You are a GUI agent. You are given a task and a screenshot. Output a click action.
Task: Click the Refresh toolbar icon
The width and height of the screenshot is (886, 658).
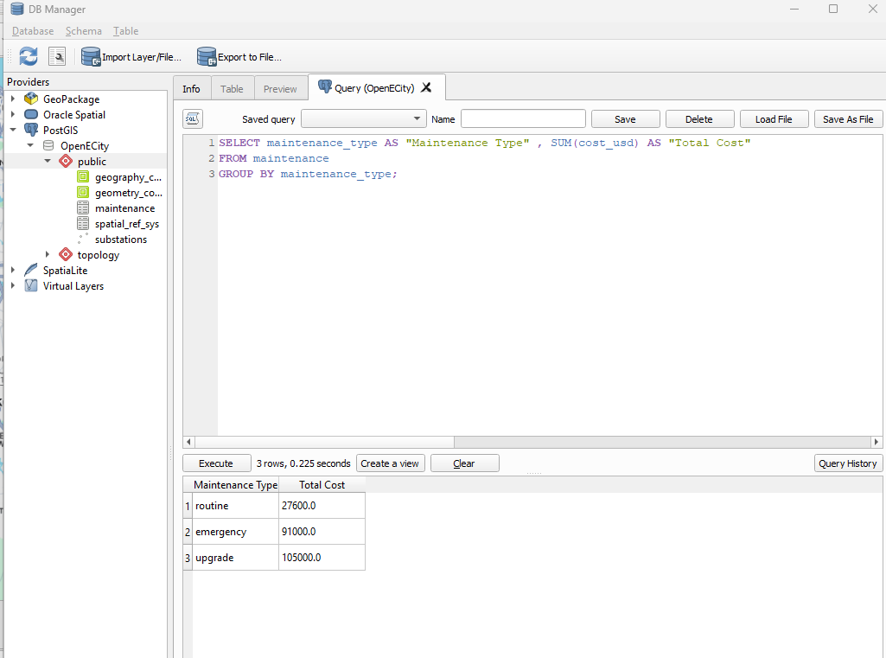(29, 56)
